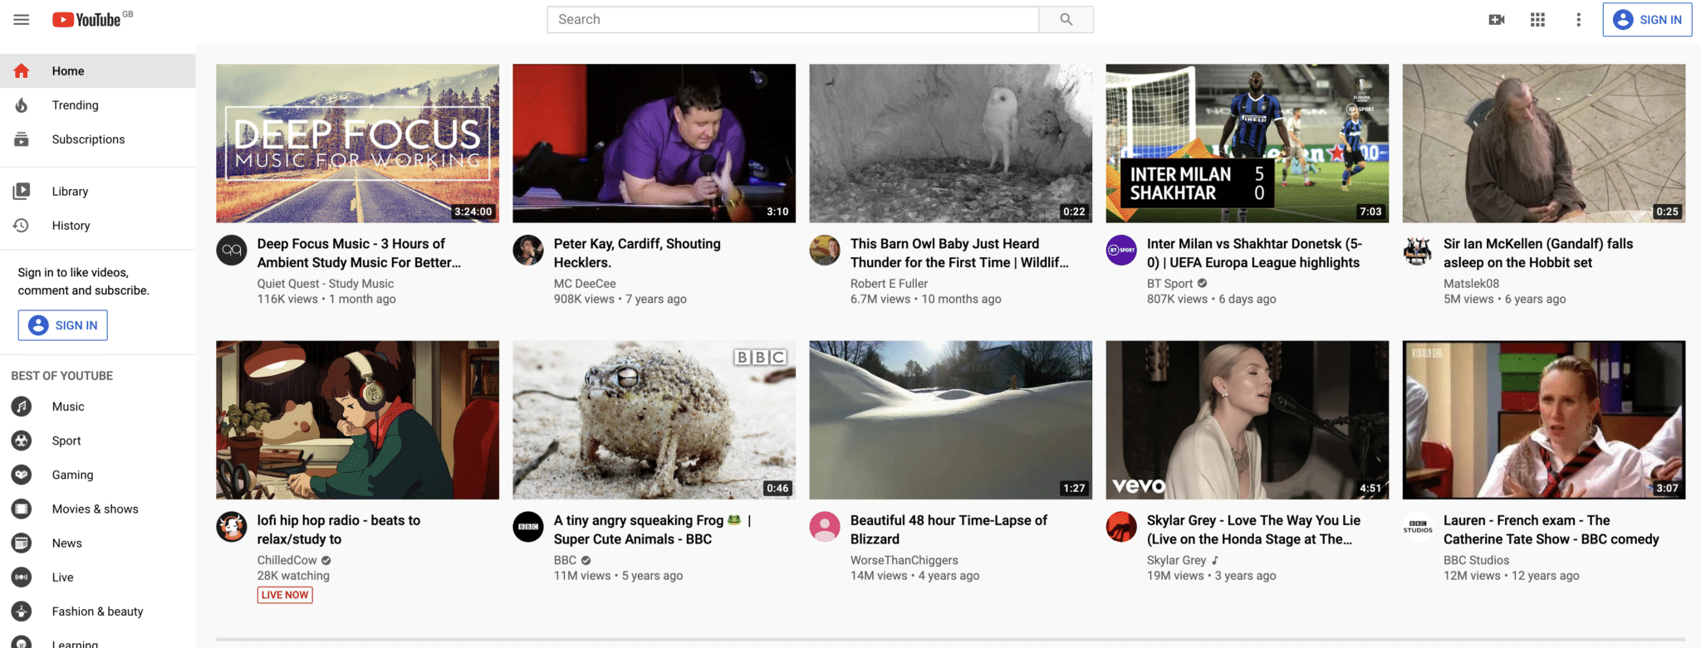Open the Catherine Tate Show thumbnail

tap(1544, 420)
